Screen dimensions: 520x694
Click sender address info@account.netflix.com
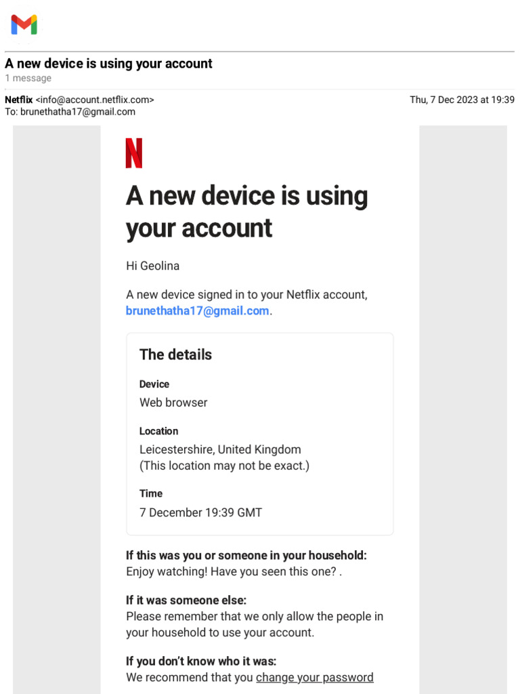coord(95,100)
